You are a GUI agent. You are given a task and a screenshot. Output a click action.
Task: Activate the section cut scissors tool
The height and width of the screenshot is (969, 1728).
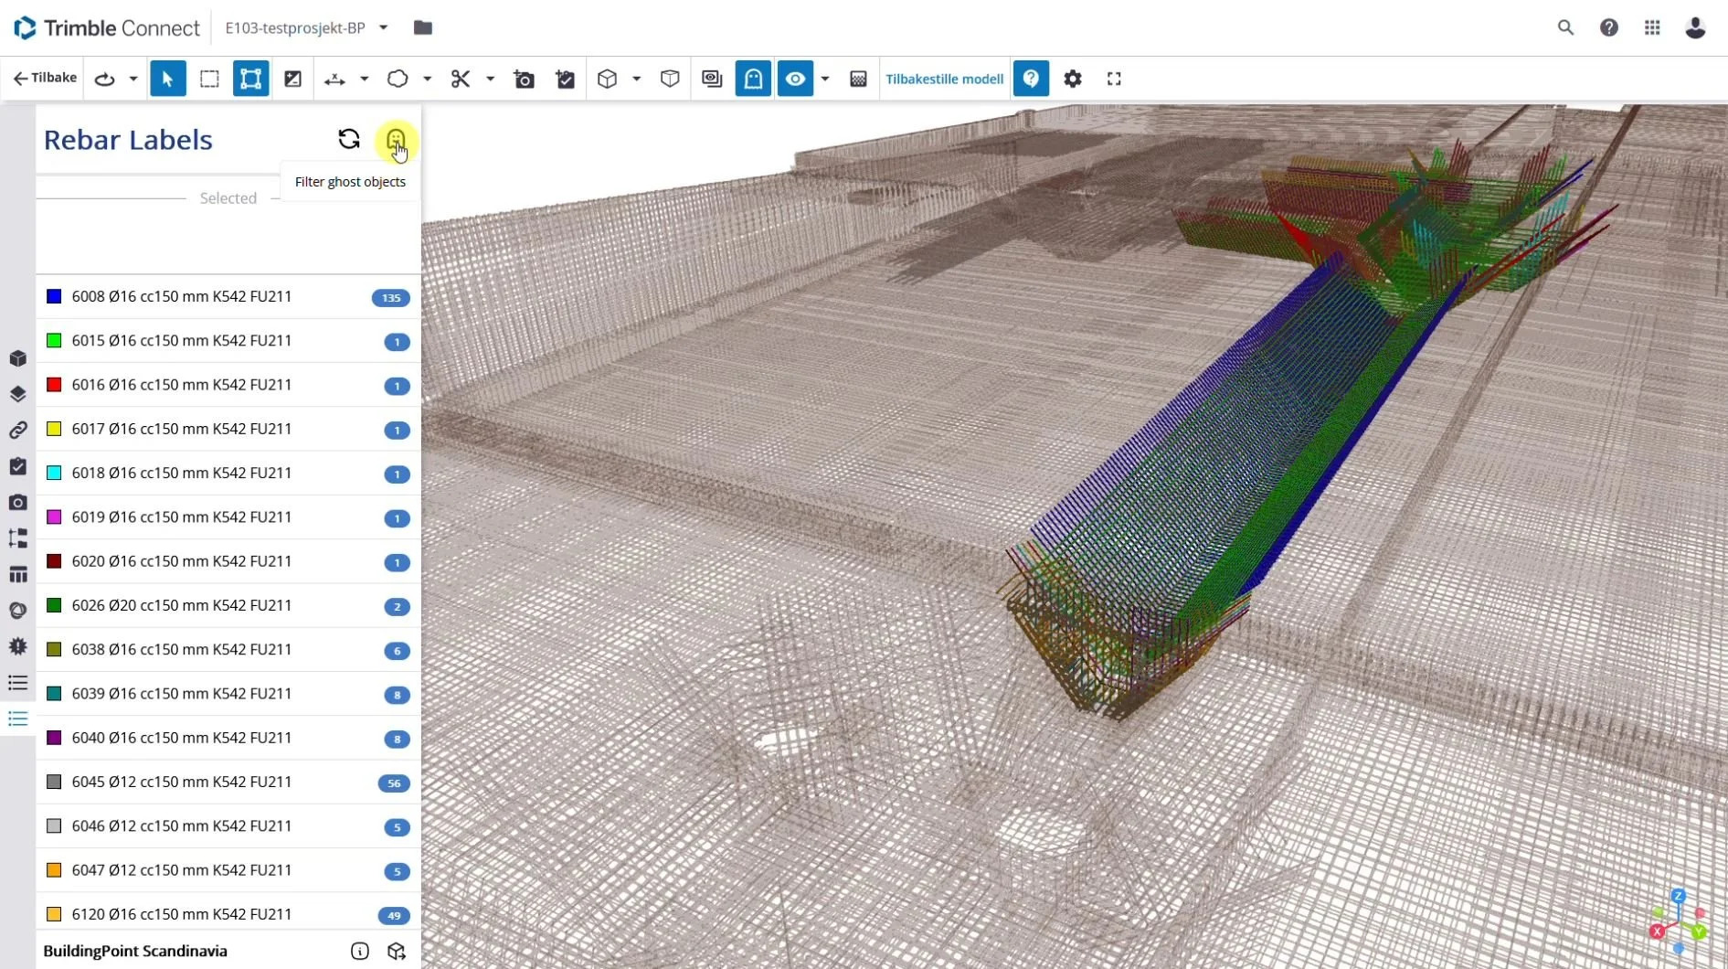tap(461, 79)
